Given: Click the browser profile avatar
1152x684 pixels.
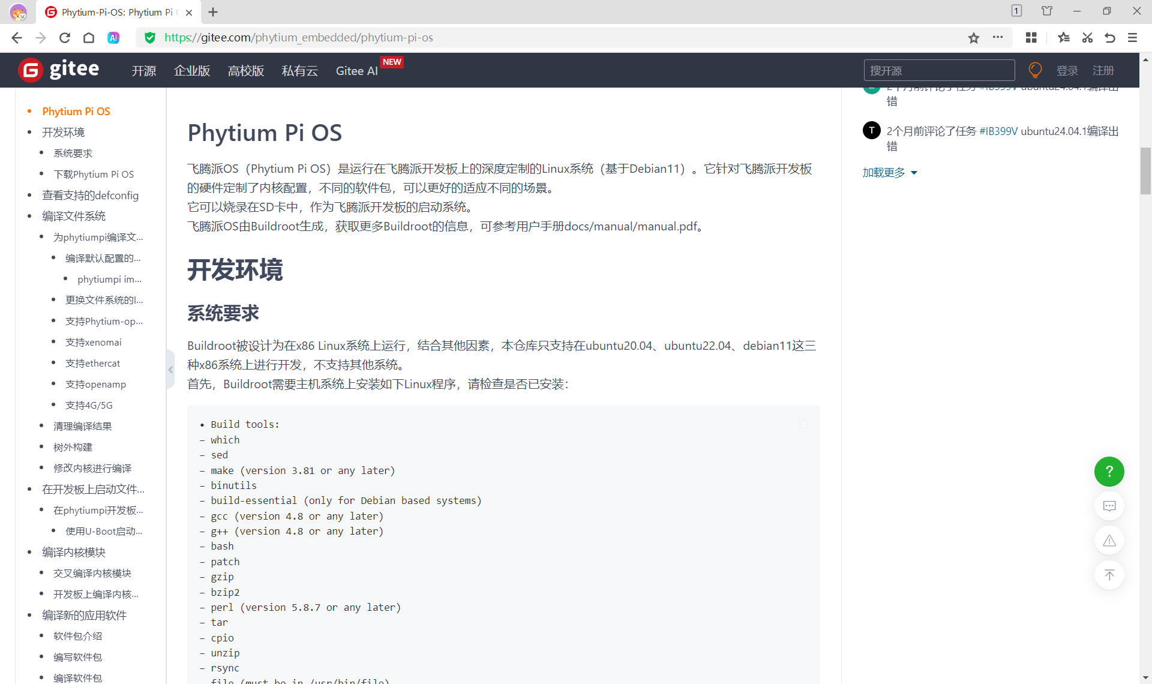Looking at the screenshot, I should [18, 12].
